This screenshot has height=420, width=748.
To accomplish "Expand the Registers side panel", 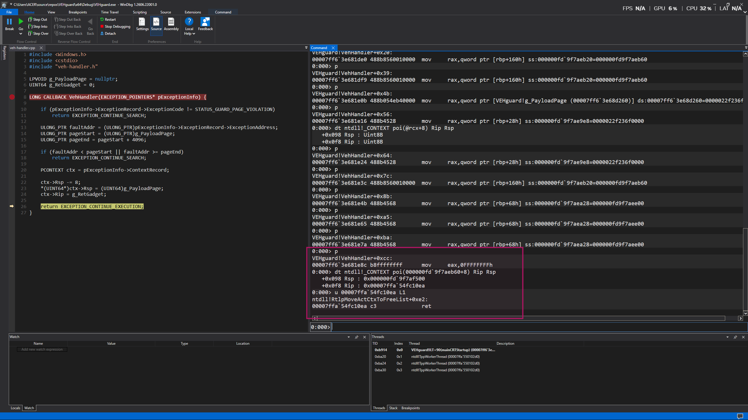I will click(x=4, y=53).
